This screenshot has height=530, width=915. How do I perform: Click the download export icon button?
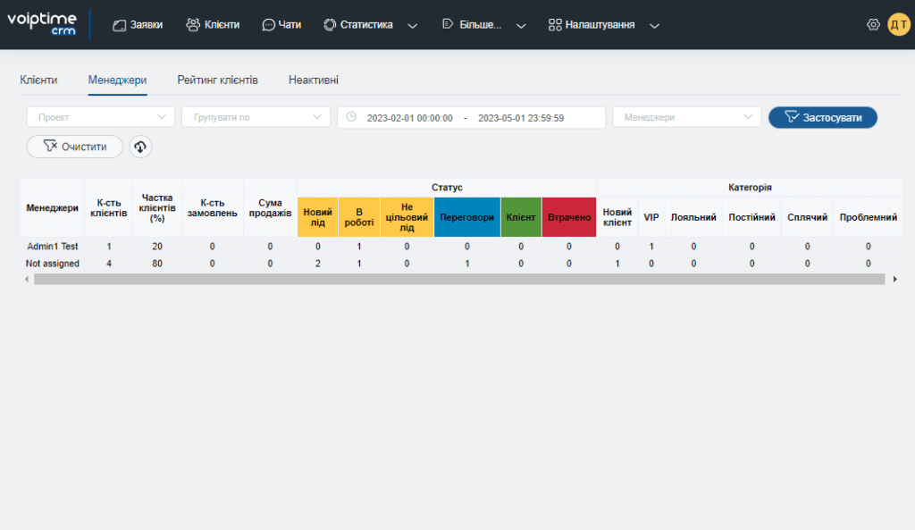click(x=140, y=147)
